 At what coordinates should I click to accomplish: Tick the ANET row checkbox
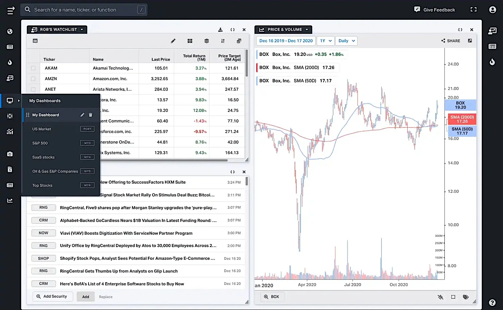33,89
